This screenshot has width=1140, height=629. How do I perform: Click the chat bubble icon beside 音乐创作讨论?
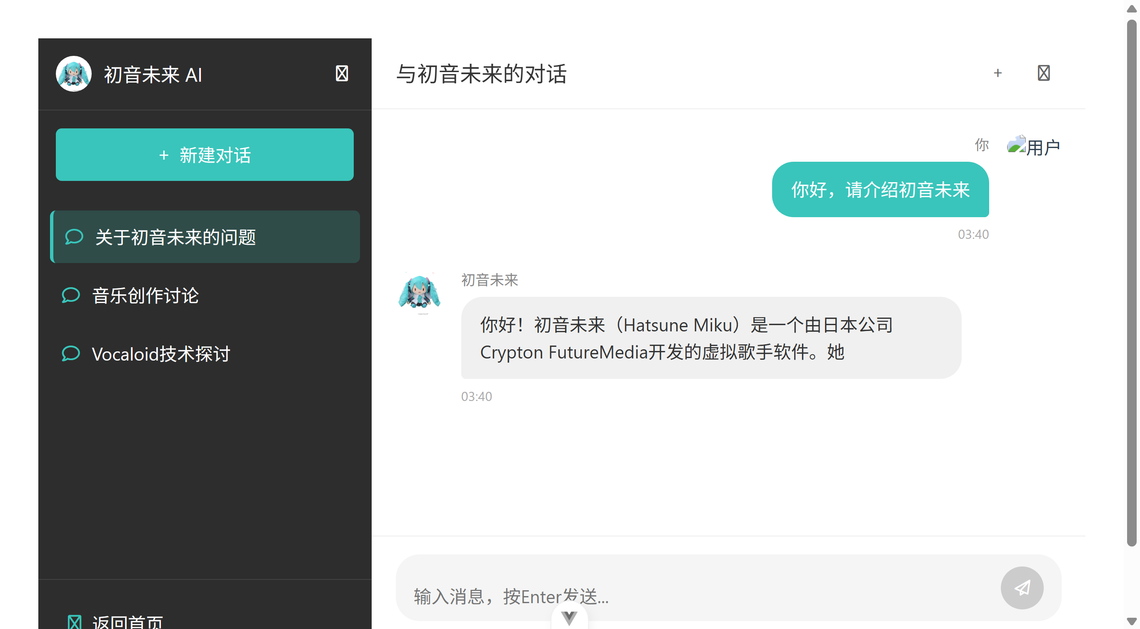(70, 295)
